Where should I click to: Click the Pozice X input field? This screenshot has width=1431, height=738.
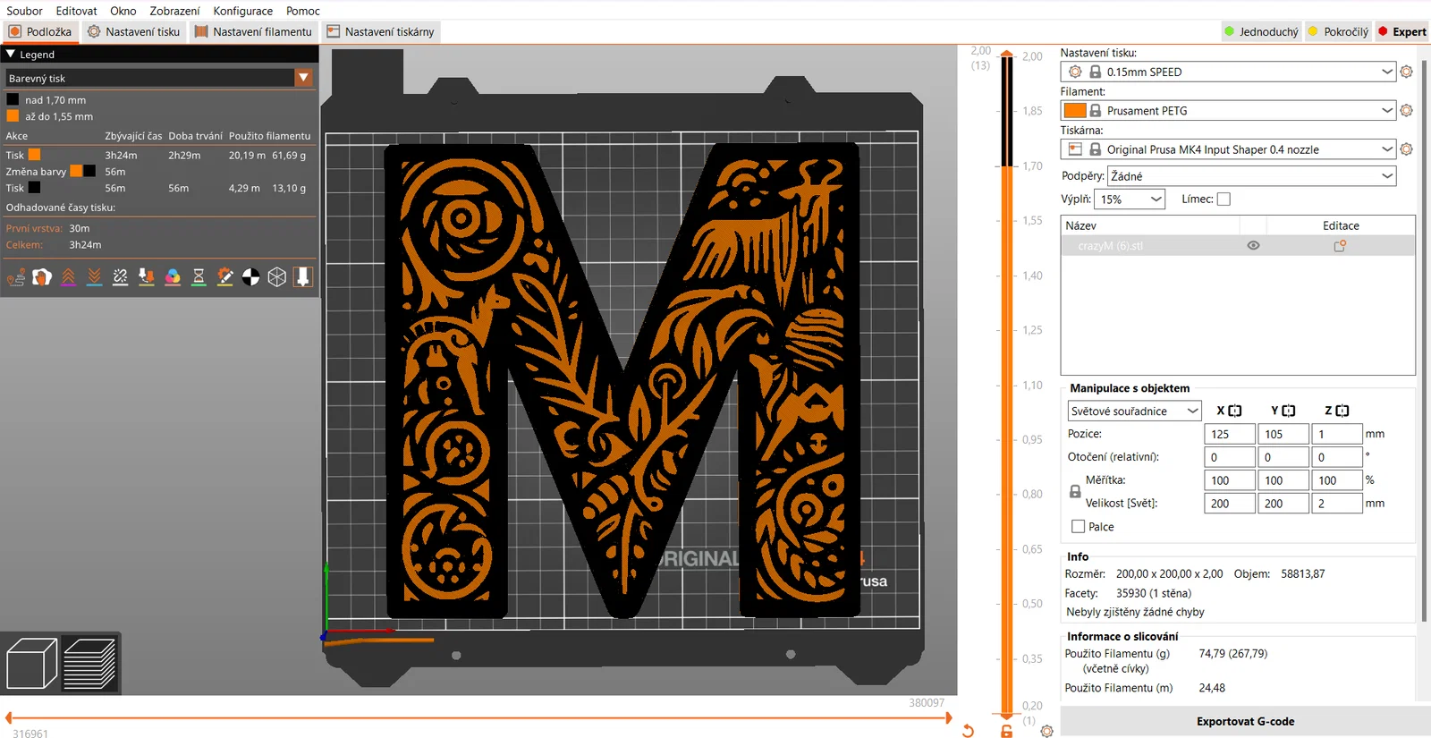pyautogui.click(x=1229, y=434)
